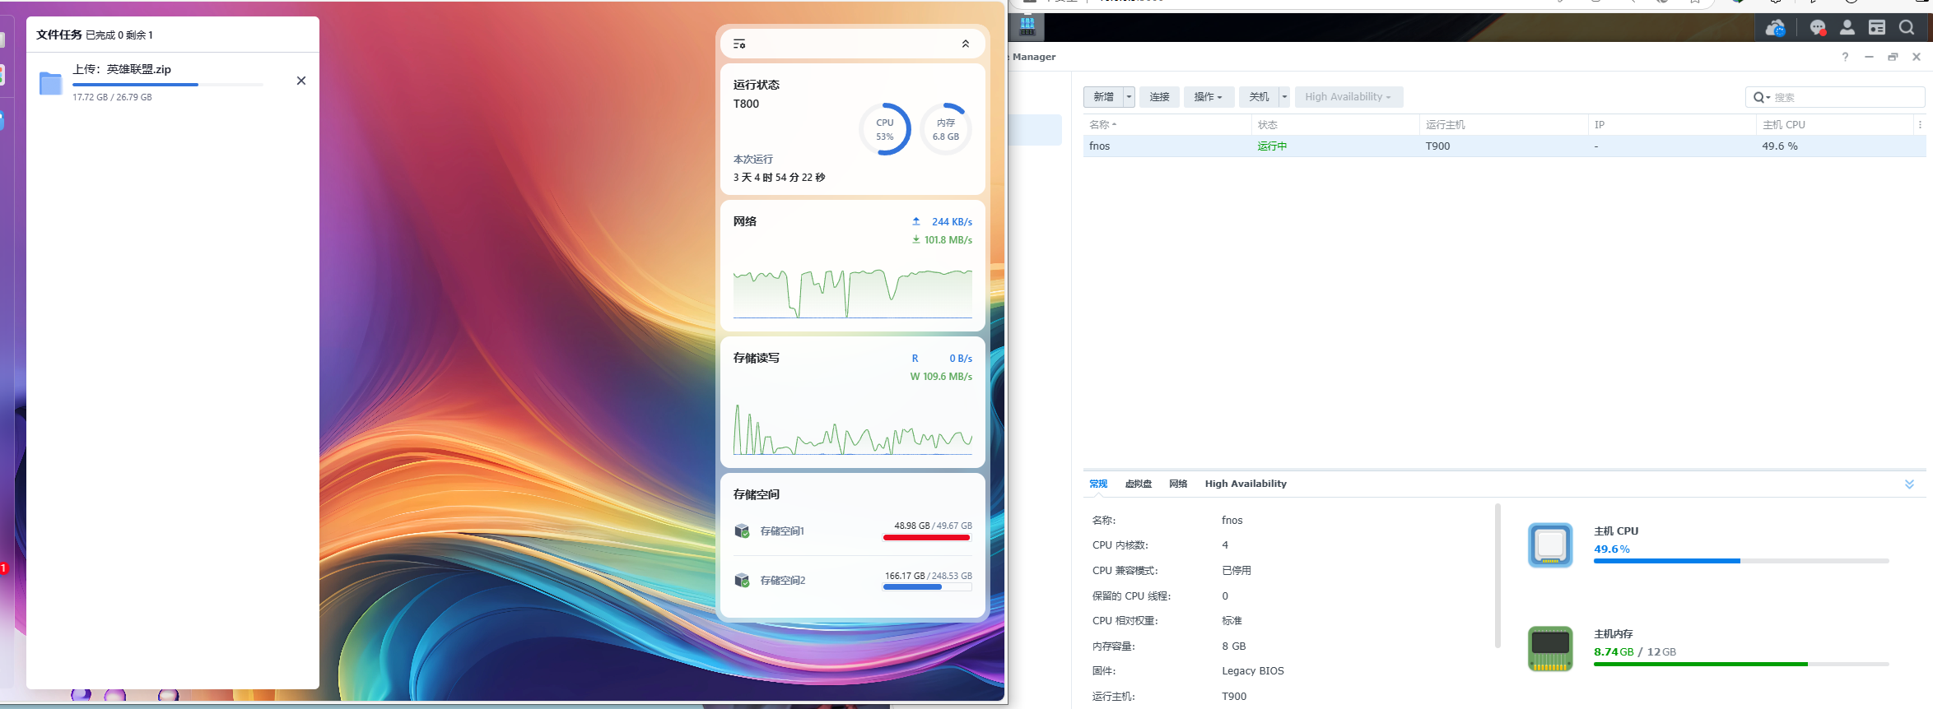Click the 主机内存 memory icon
The width and height of the screenshot is (1933, 709).
tap(1550, 648)
